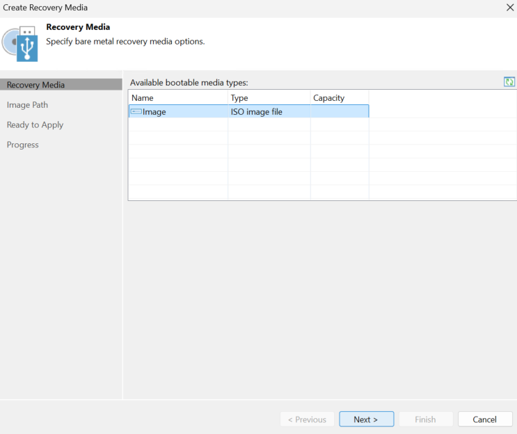Image resolution: width=517 pixels, height=434 pixels.
Task: Select the Image row in media list
Action: (x=249, y=111)
